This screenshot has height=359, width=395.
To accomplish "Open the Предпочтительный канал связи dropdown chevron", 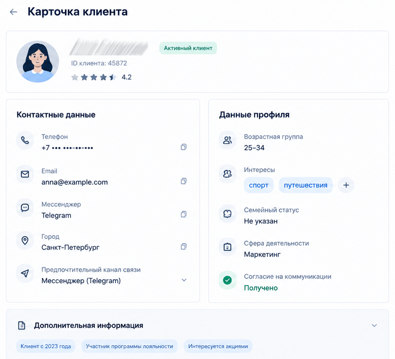I will 184,280.
